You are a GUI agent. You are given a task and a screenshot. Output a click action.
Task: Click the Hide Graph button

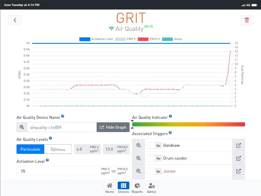click(x=113, y=127)
